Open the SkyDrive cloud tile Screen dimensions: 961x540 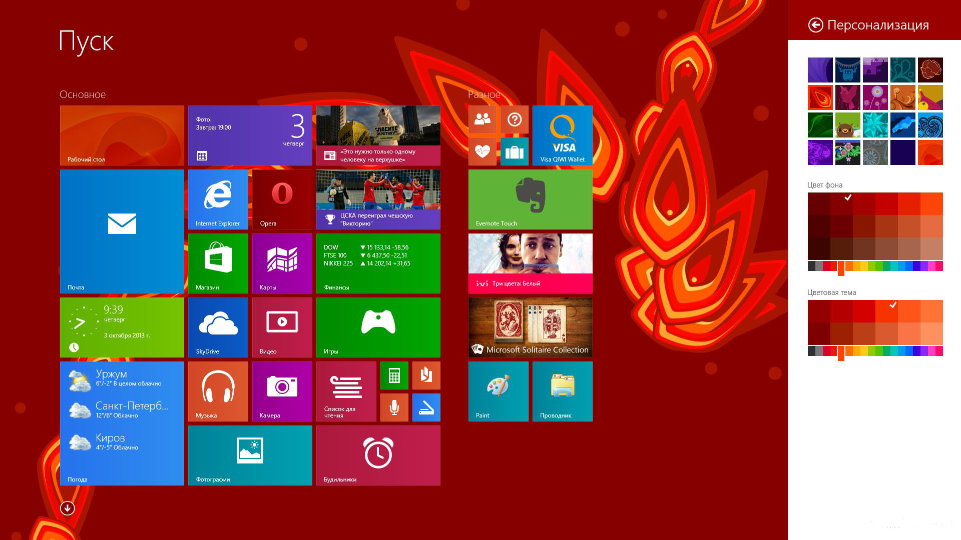218,327
